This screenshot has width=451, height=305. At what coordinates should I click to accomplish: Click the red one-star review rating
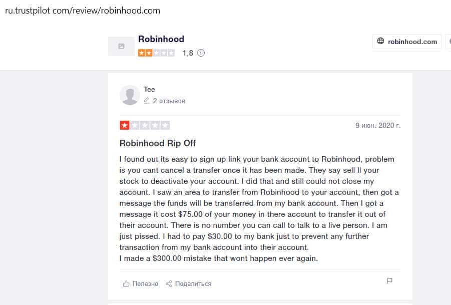pos(144,125)
